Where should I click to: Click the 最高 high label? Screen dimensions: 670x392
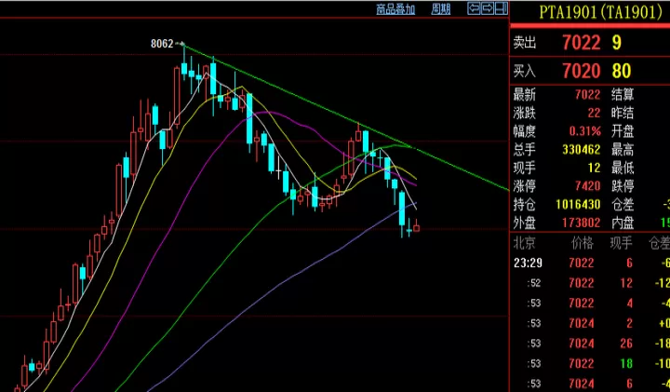pos(623,149)
